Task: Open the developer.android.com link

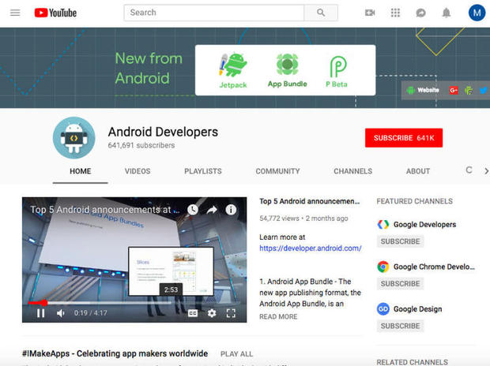Action: coord(310,248)
